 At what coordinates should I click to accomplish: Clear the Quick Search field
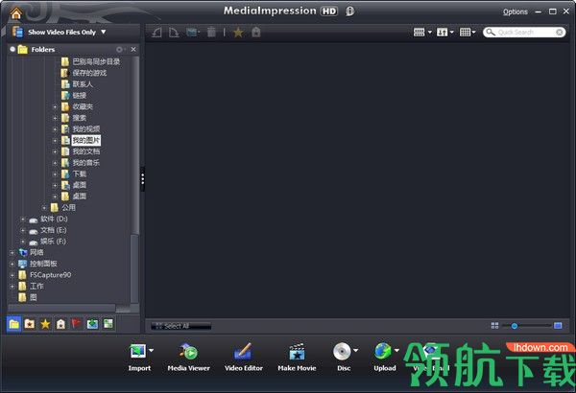click(x=559, y=33)
